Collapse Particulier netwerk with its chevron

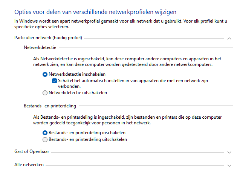click(x=229, y=38)
